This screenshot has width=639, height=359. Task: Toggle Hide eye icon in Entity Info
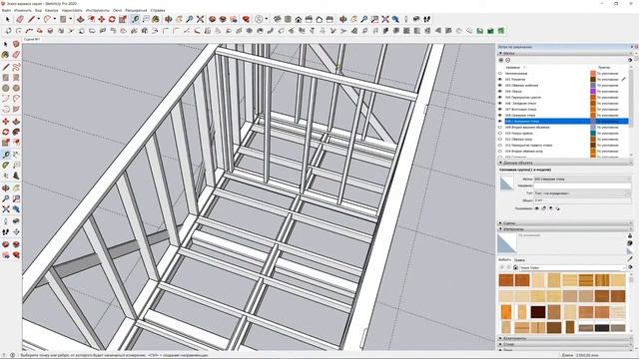537,208
